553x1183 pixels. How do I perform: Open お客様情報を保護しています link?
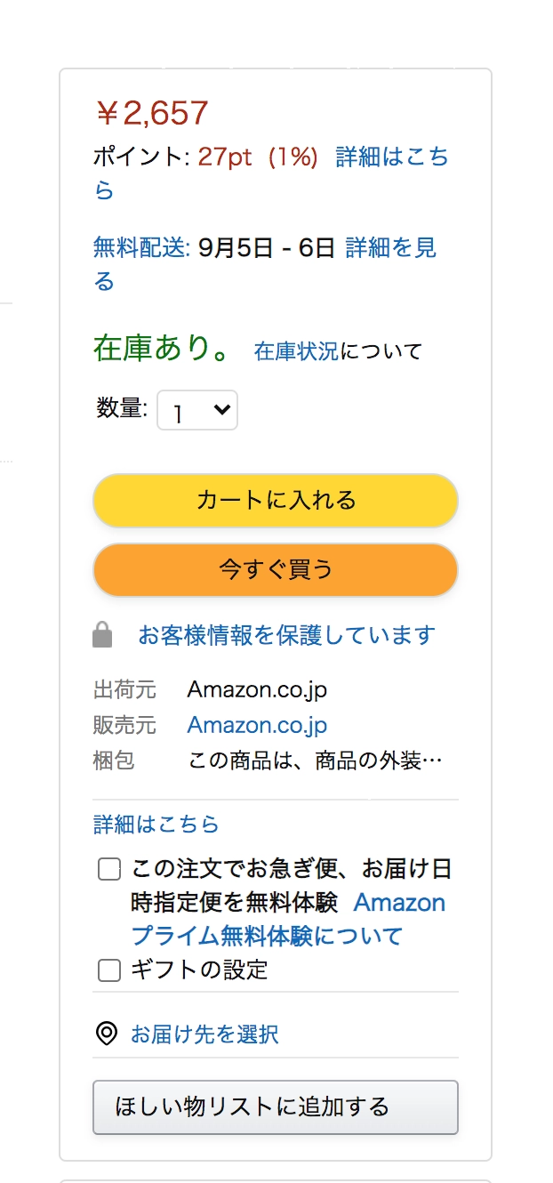286,635
